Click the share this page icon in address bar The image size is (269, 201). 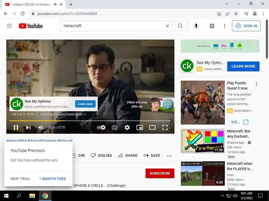click(227, 14)
